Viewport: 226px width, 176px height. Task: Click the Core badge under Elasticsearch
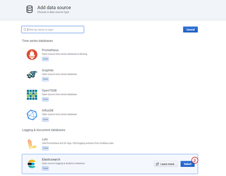click(45, 168)
